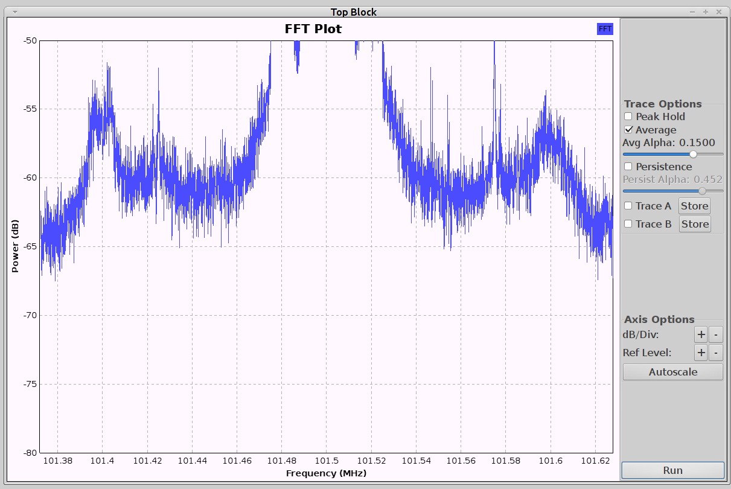Open the window menu icon in title bar
Screen dimensions: 731x489
(13, 11)
